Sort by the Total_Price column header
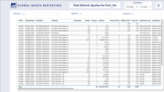This screenshot has width=164, height=92. pos(135,20)
